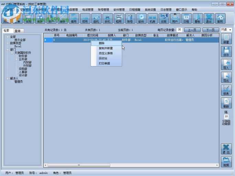Select 采购部 in the department tree
The image size is (235, 176).
coord(23,69)
